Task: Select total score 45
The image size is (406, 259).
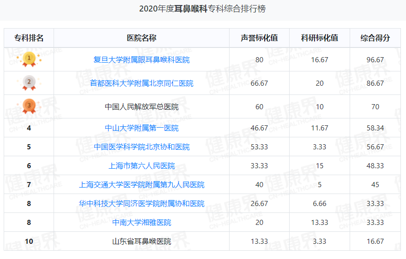Action: (375, 185)
